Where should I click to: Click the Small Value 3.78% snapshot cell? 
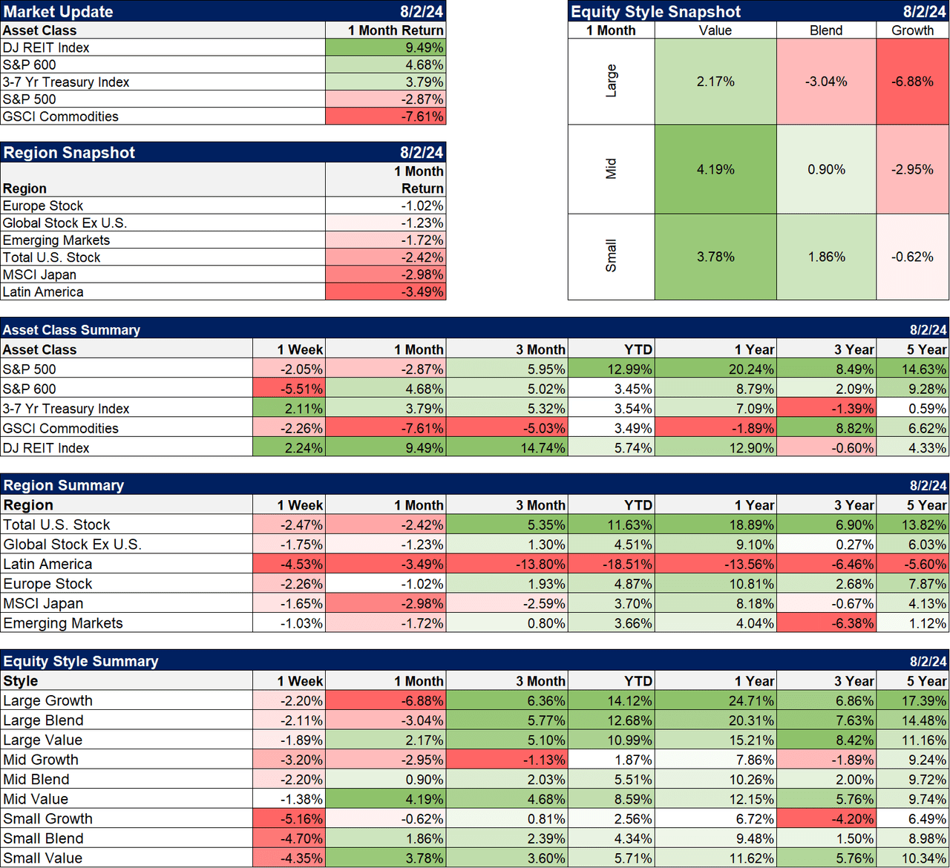coord(715,257)
